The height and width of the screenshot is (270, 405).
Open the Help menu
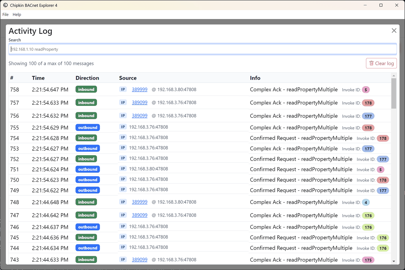(17, 14)
